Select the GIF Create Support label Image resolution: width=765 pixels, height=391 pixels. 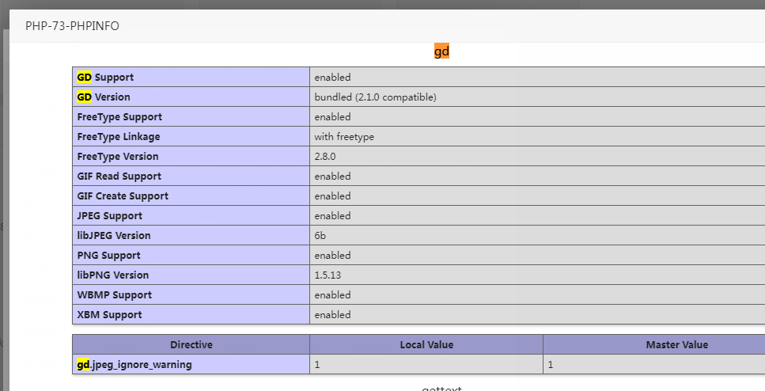click(x=123, y=195)
